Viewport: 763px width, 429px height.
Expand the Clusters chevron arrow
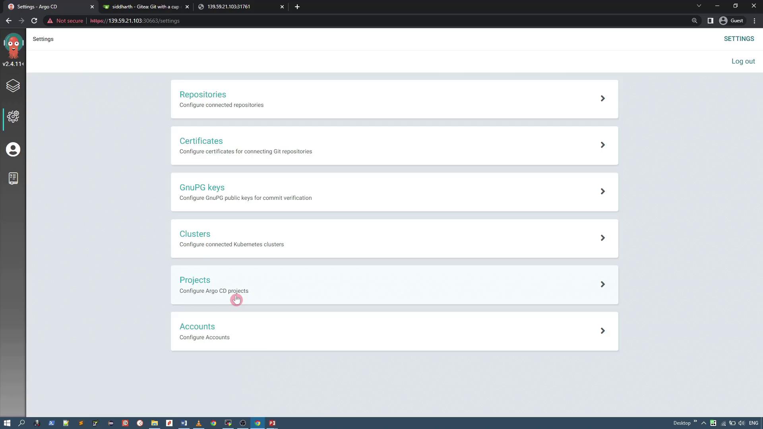point(602,238)
